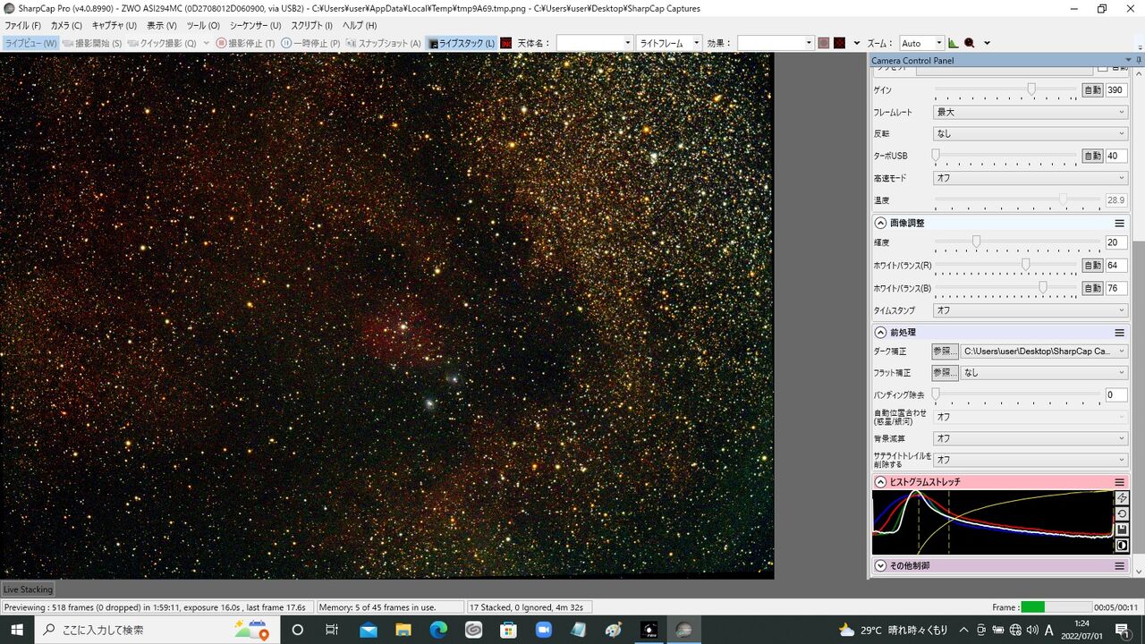Screen dimensions: 1145x644
Task: Collapse the 画像調整 section
Action: point(880,223)
